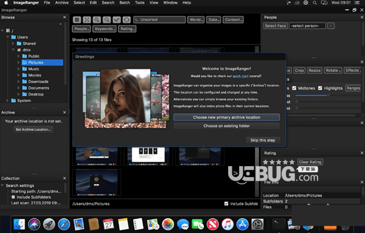Image resolution: width=365 pixels, height=233 pixels.
Task: Click the checkmark select-all icon
Action: [x=117, y=20]
